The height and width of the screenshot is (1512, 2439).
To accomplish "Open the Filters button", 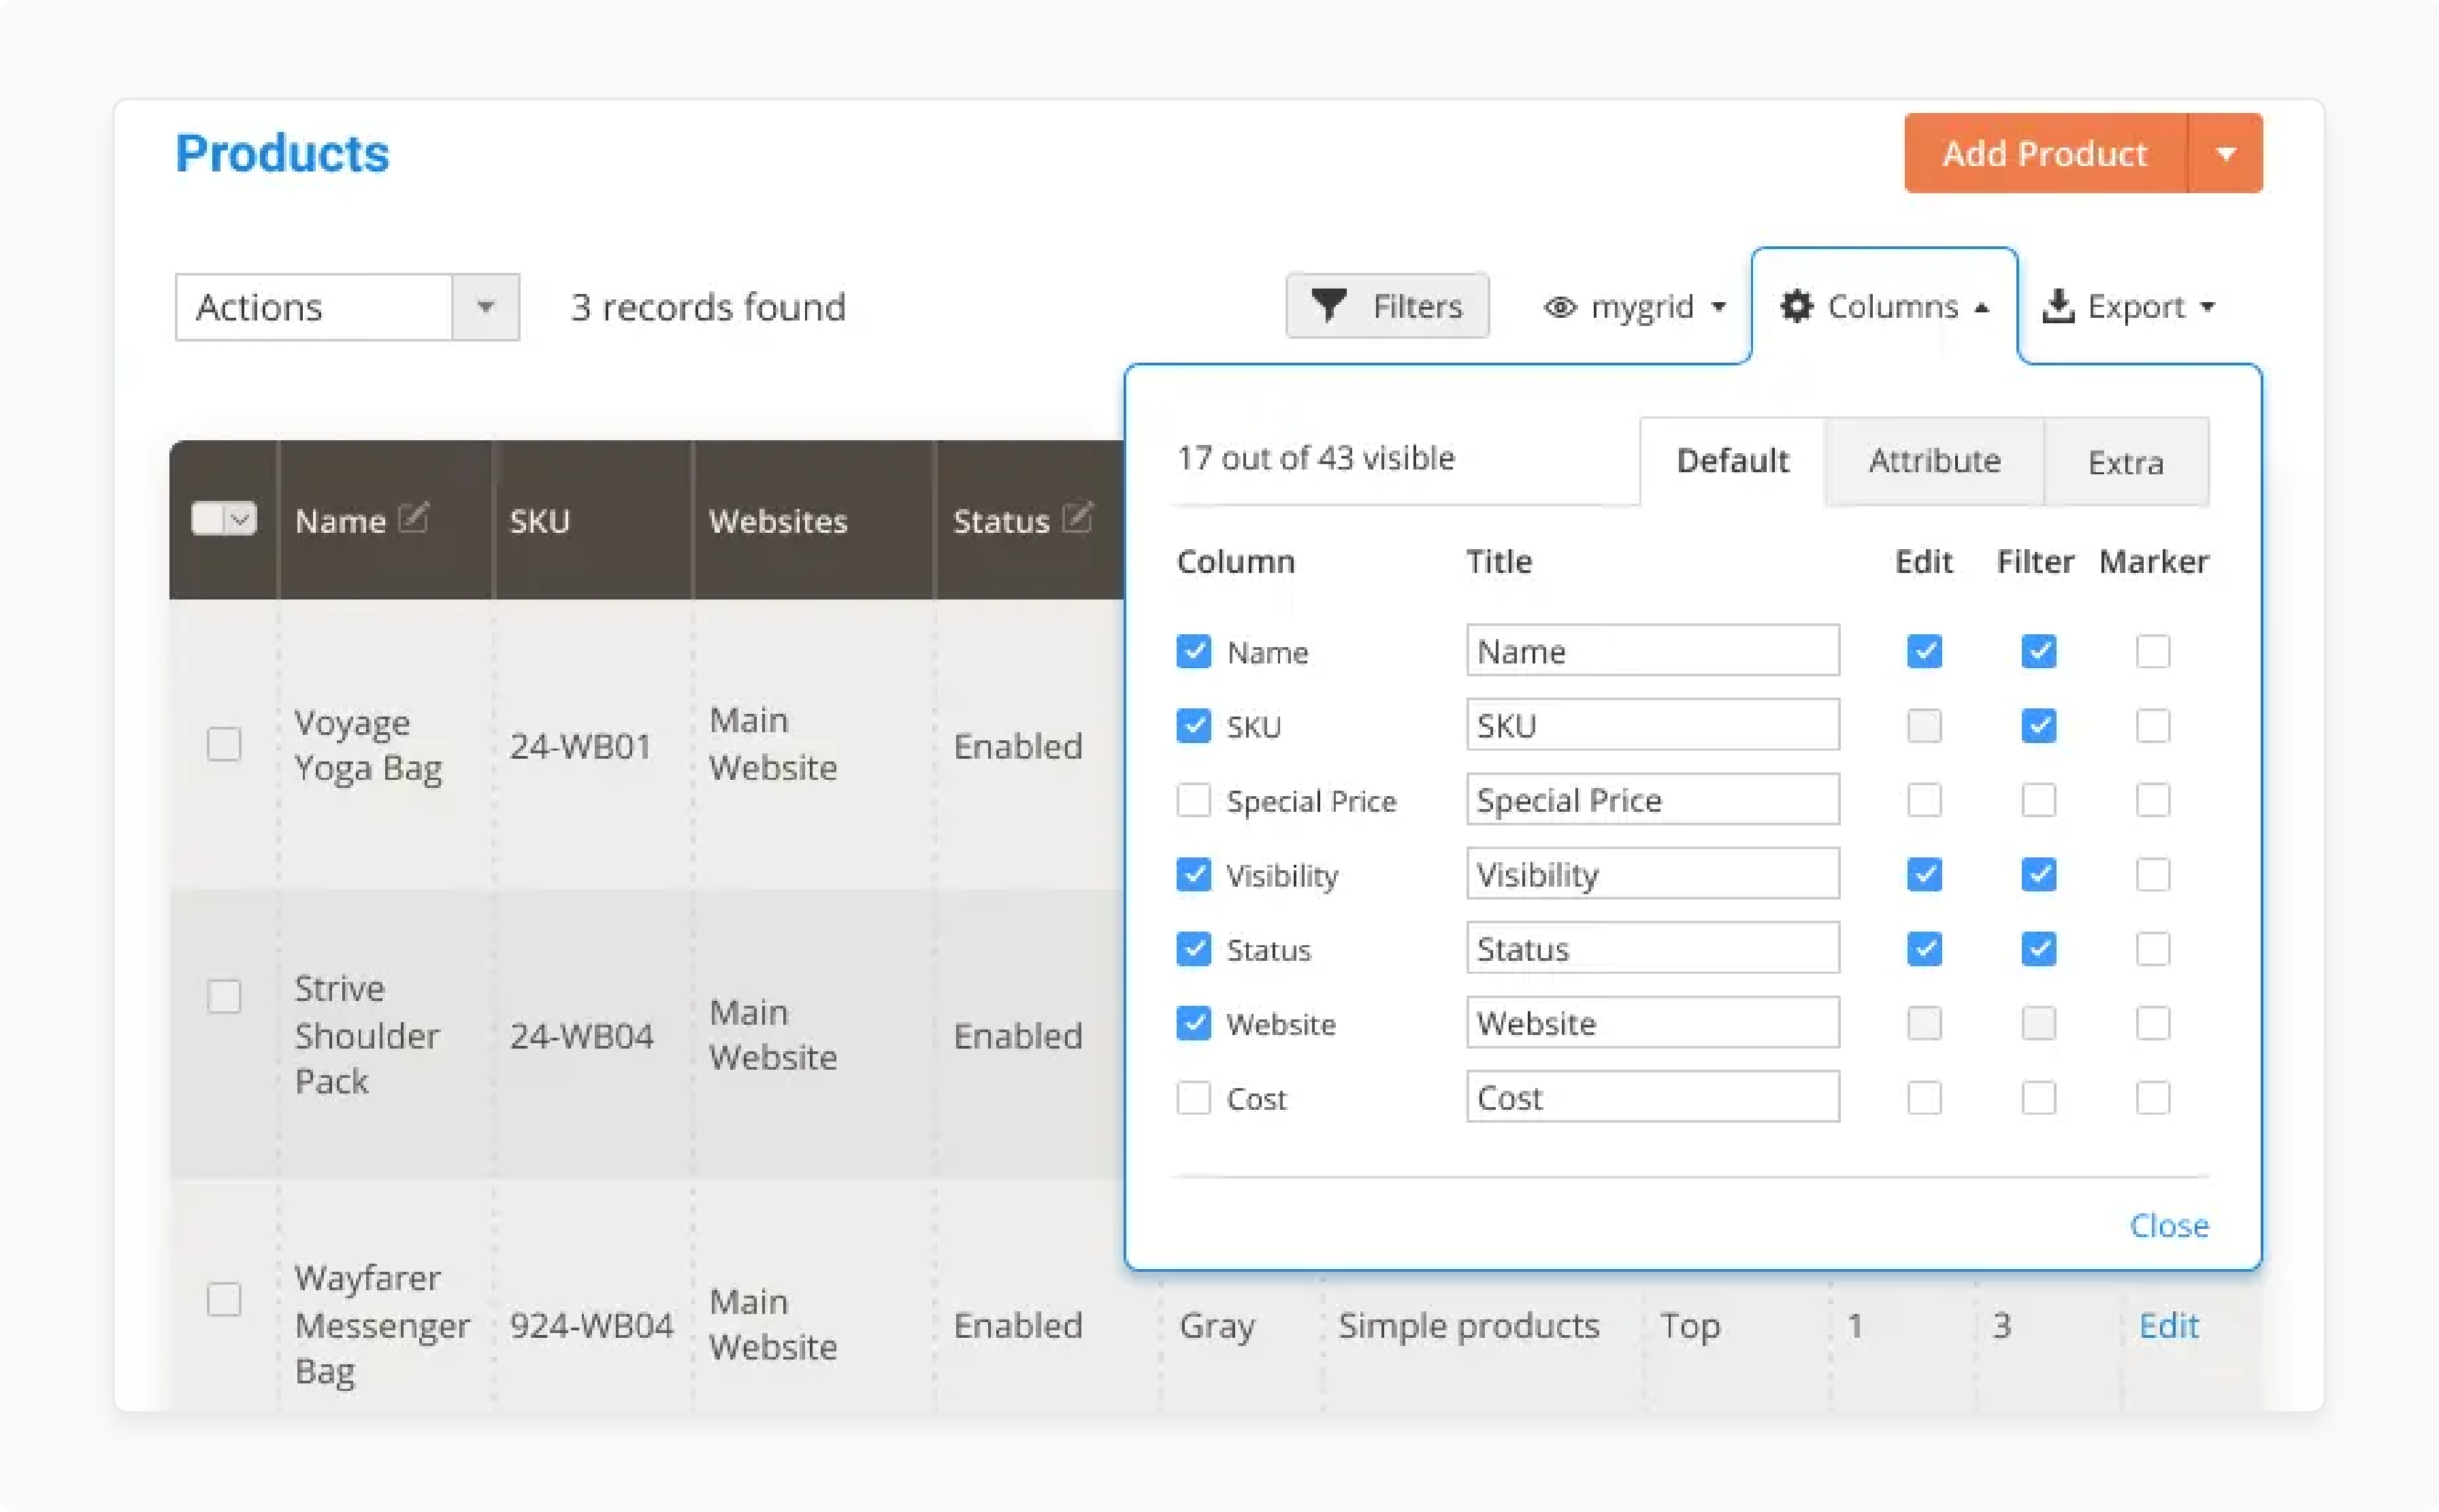I will pyautogui.click(x=1387, y=305).
